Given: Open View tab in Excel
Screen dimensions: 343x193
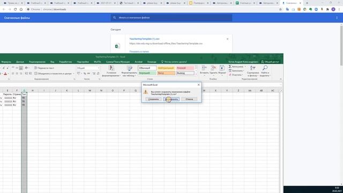Looking at the screenshot, I should [x=53, y=62].
